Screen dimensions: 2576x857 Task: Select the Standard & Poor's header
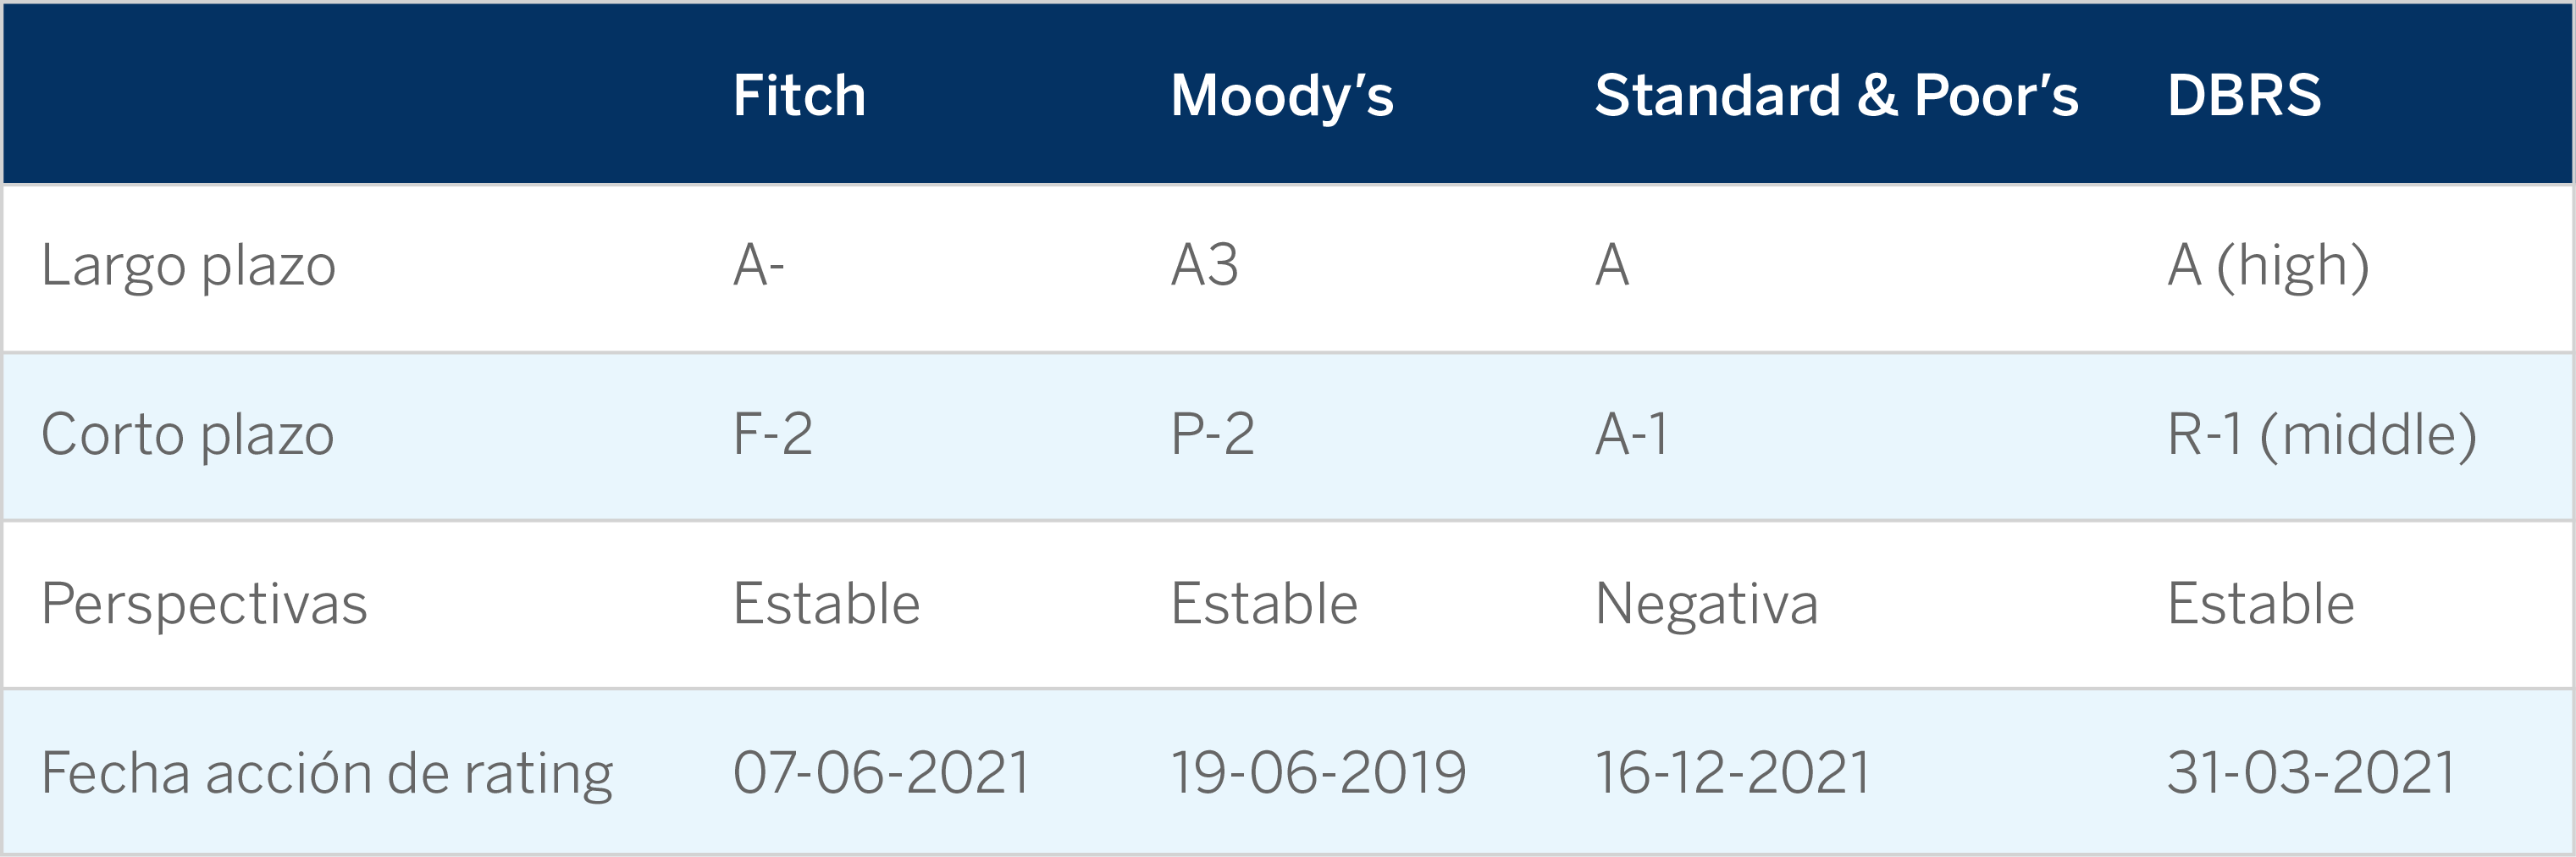click(x=1836, y=96)
